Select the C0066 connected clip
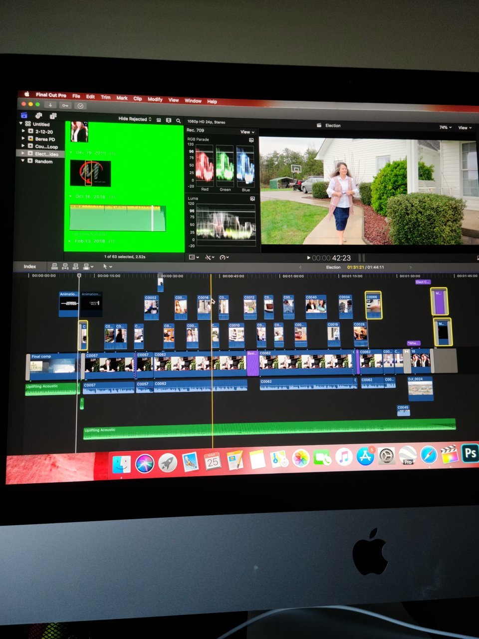 coord(373,305)
